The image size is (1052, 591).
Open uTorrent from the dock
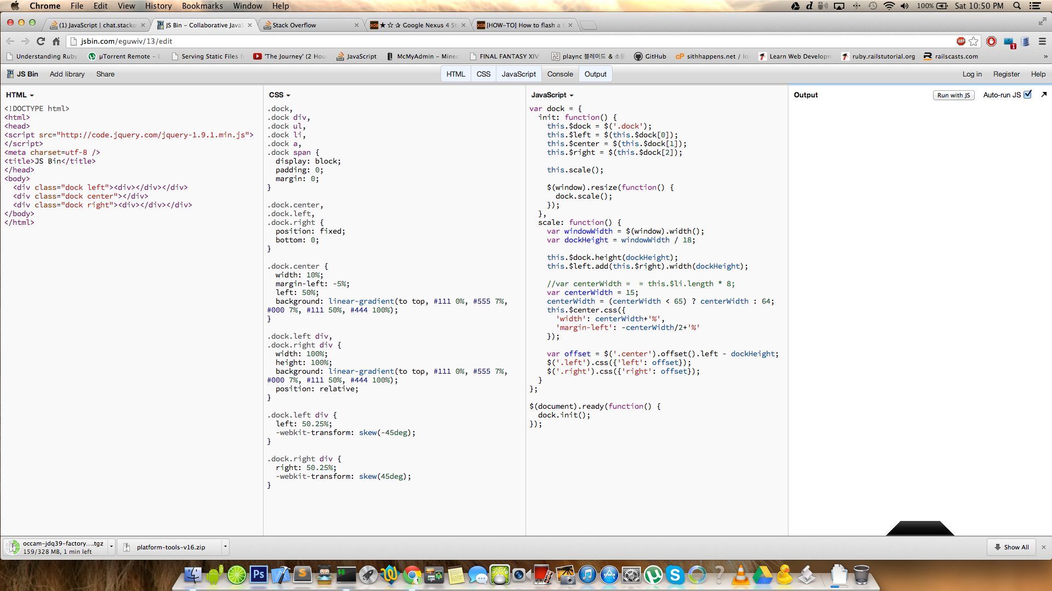pyautogui.click(x=653, y=575)
